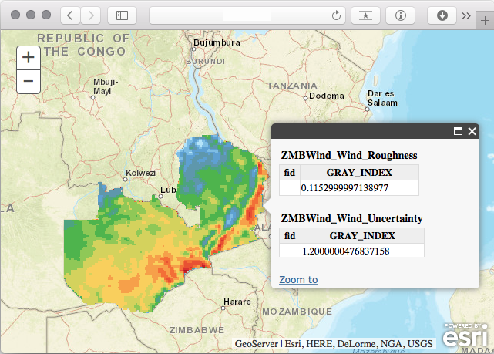This screenshot has height=354, width=494.
Task: Click the Mbuji-Mayi city label
Action: click(106, 86)
